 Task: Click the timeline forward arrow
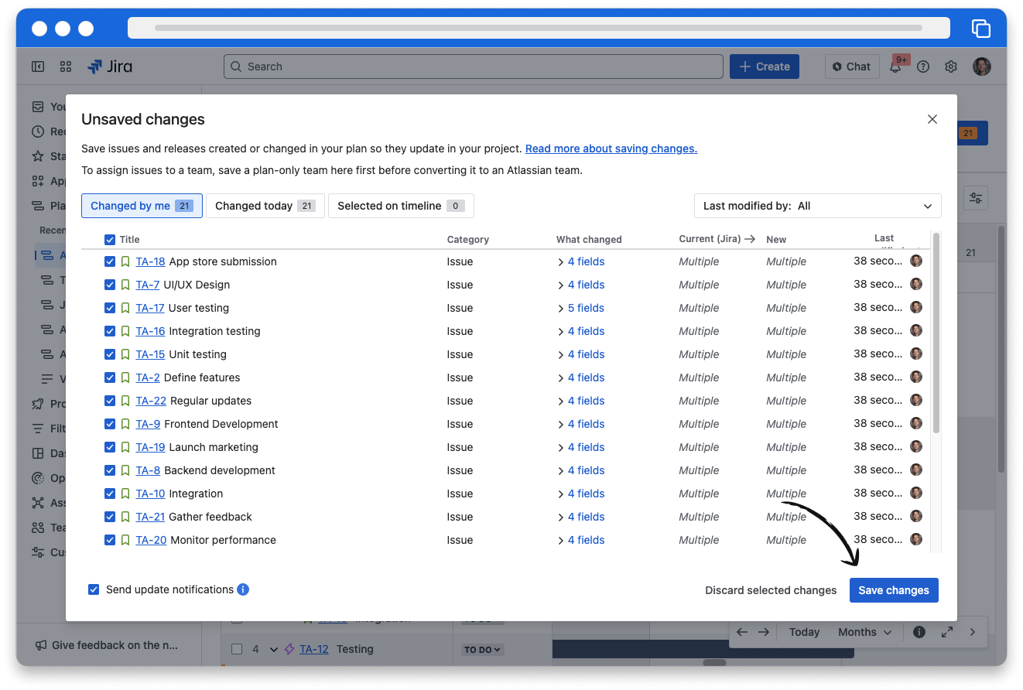point(764,632)
